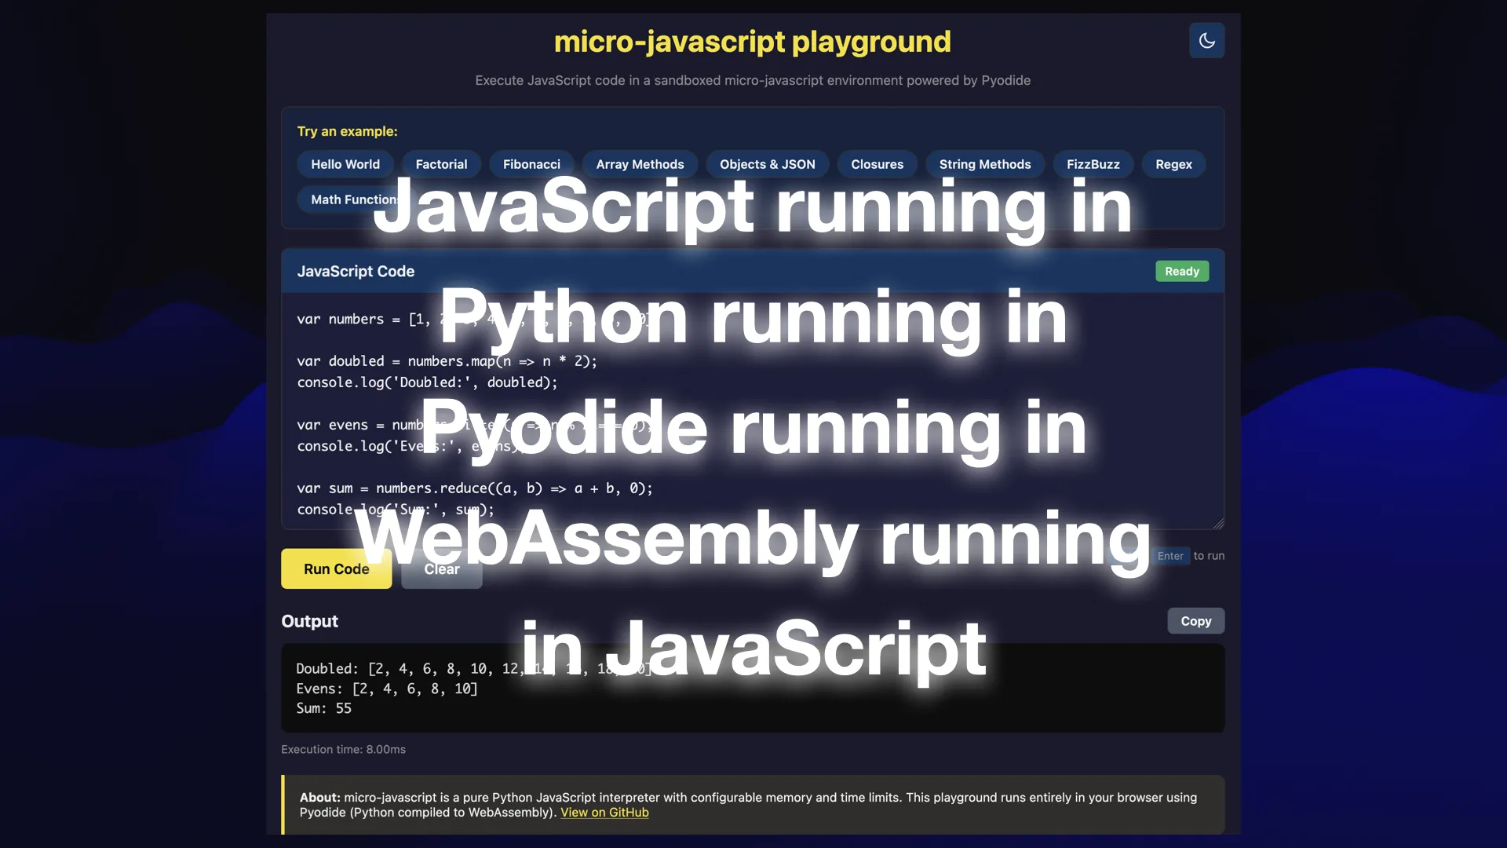Click the code line starting 'var doubled'

coord(447,361)
